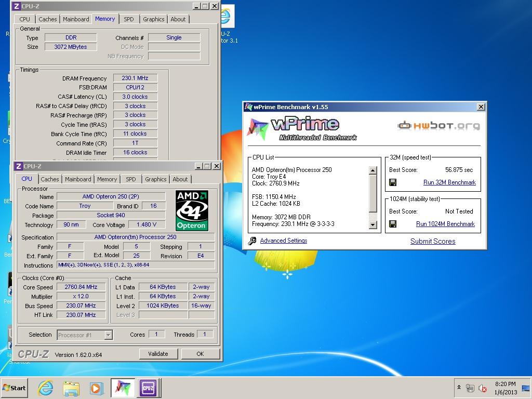Click Level 2 cache 1024 KBytes value
532x399 pixels.
[x=163, y=305]
